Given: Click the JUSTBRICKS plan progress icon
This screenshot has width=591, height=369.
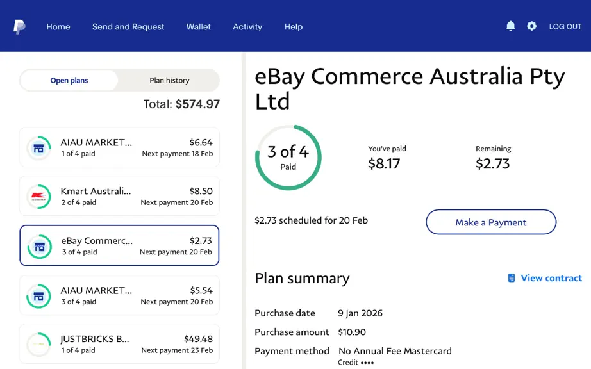Looking at the screenshot, I should (x=39, y=344).
